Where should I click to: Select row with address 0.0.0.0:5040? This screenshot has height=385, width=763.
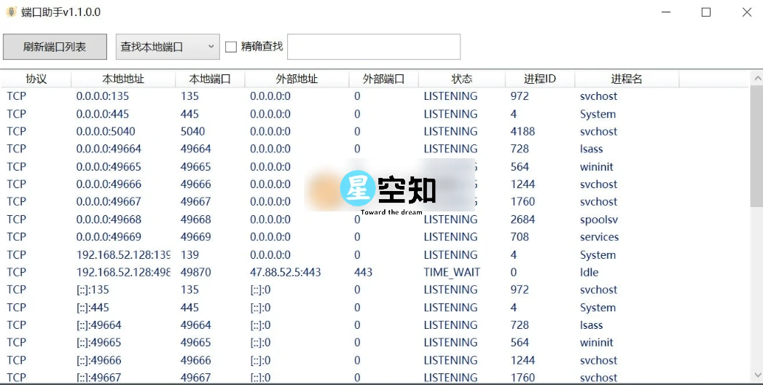tap(374, 131)
